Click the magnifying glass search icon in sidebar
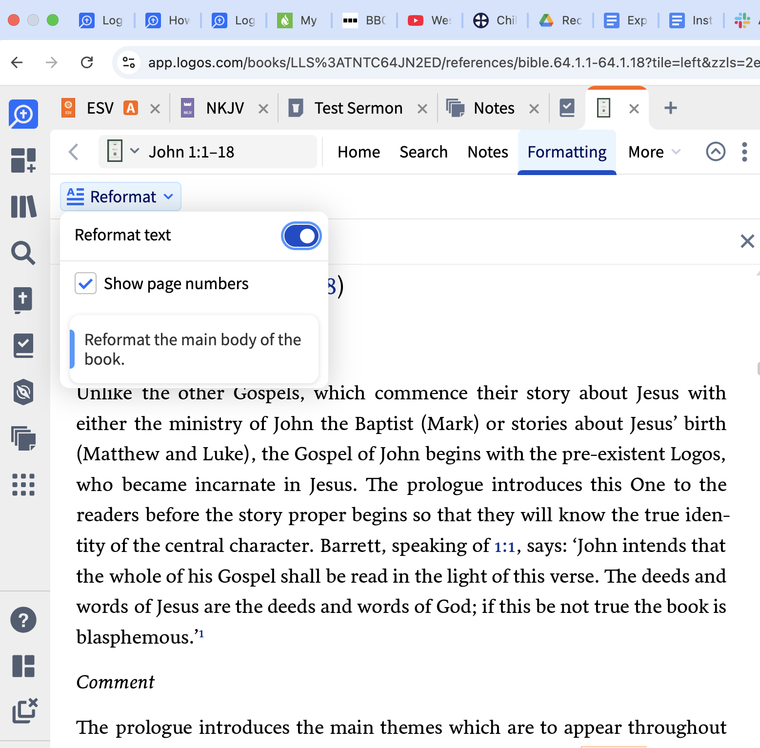760x748 pixels. tap(23, 253)
